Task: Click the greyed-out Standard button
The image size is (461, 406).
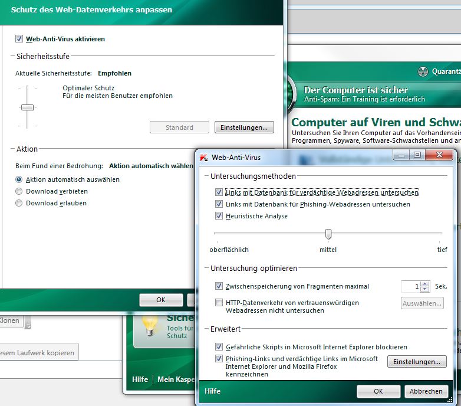Action: click(x=179, y=127)
